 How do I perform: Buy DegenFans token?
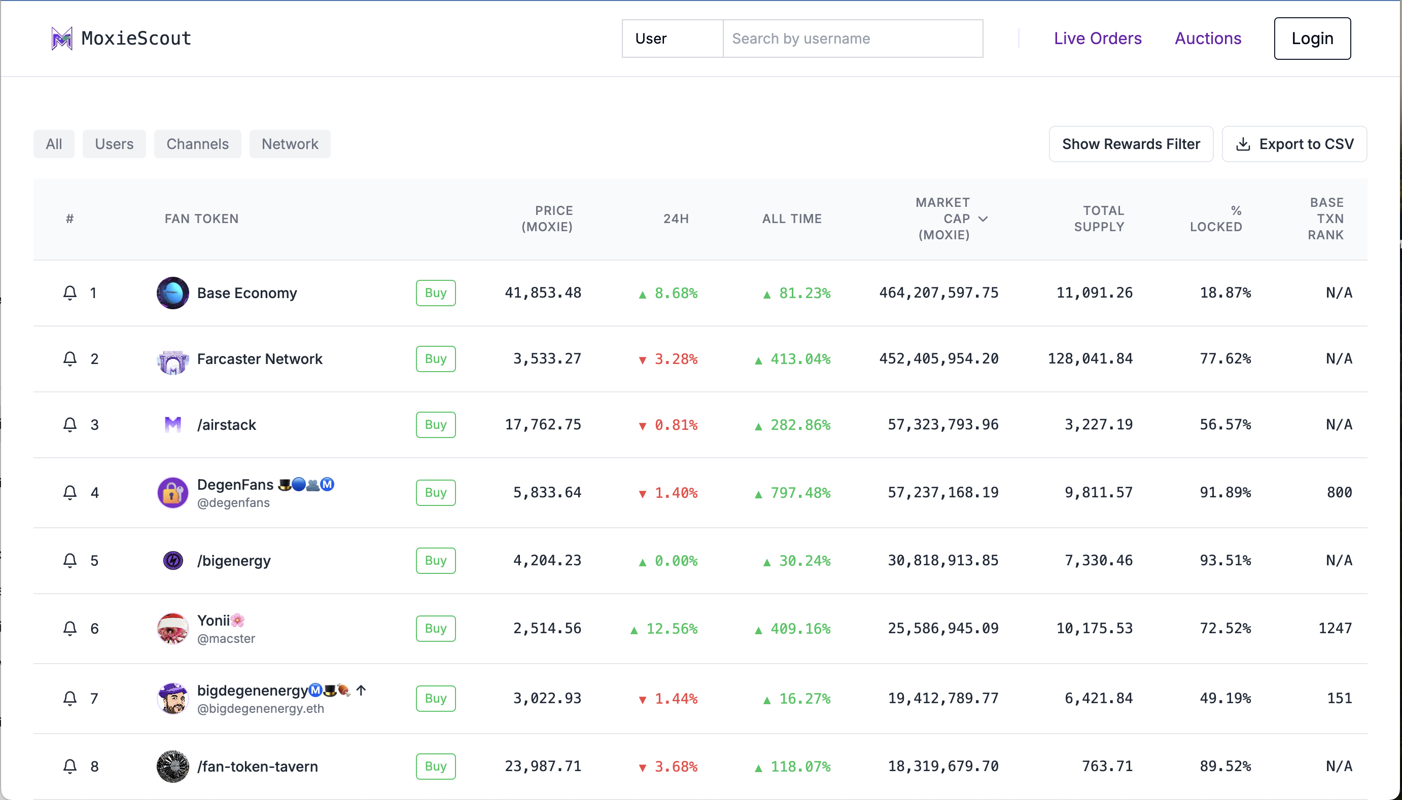click(x=436, y=492)
